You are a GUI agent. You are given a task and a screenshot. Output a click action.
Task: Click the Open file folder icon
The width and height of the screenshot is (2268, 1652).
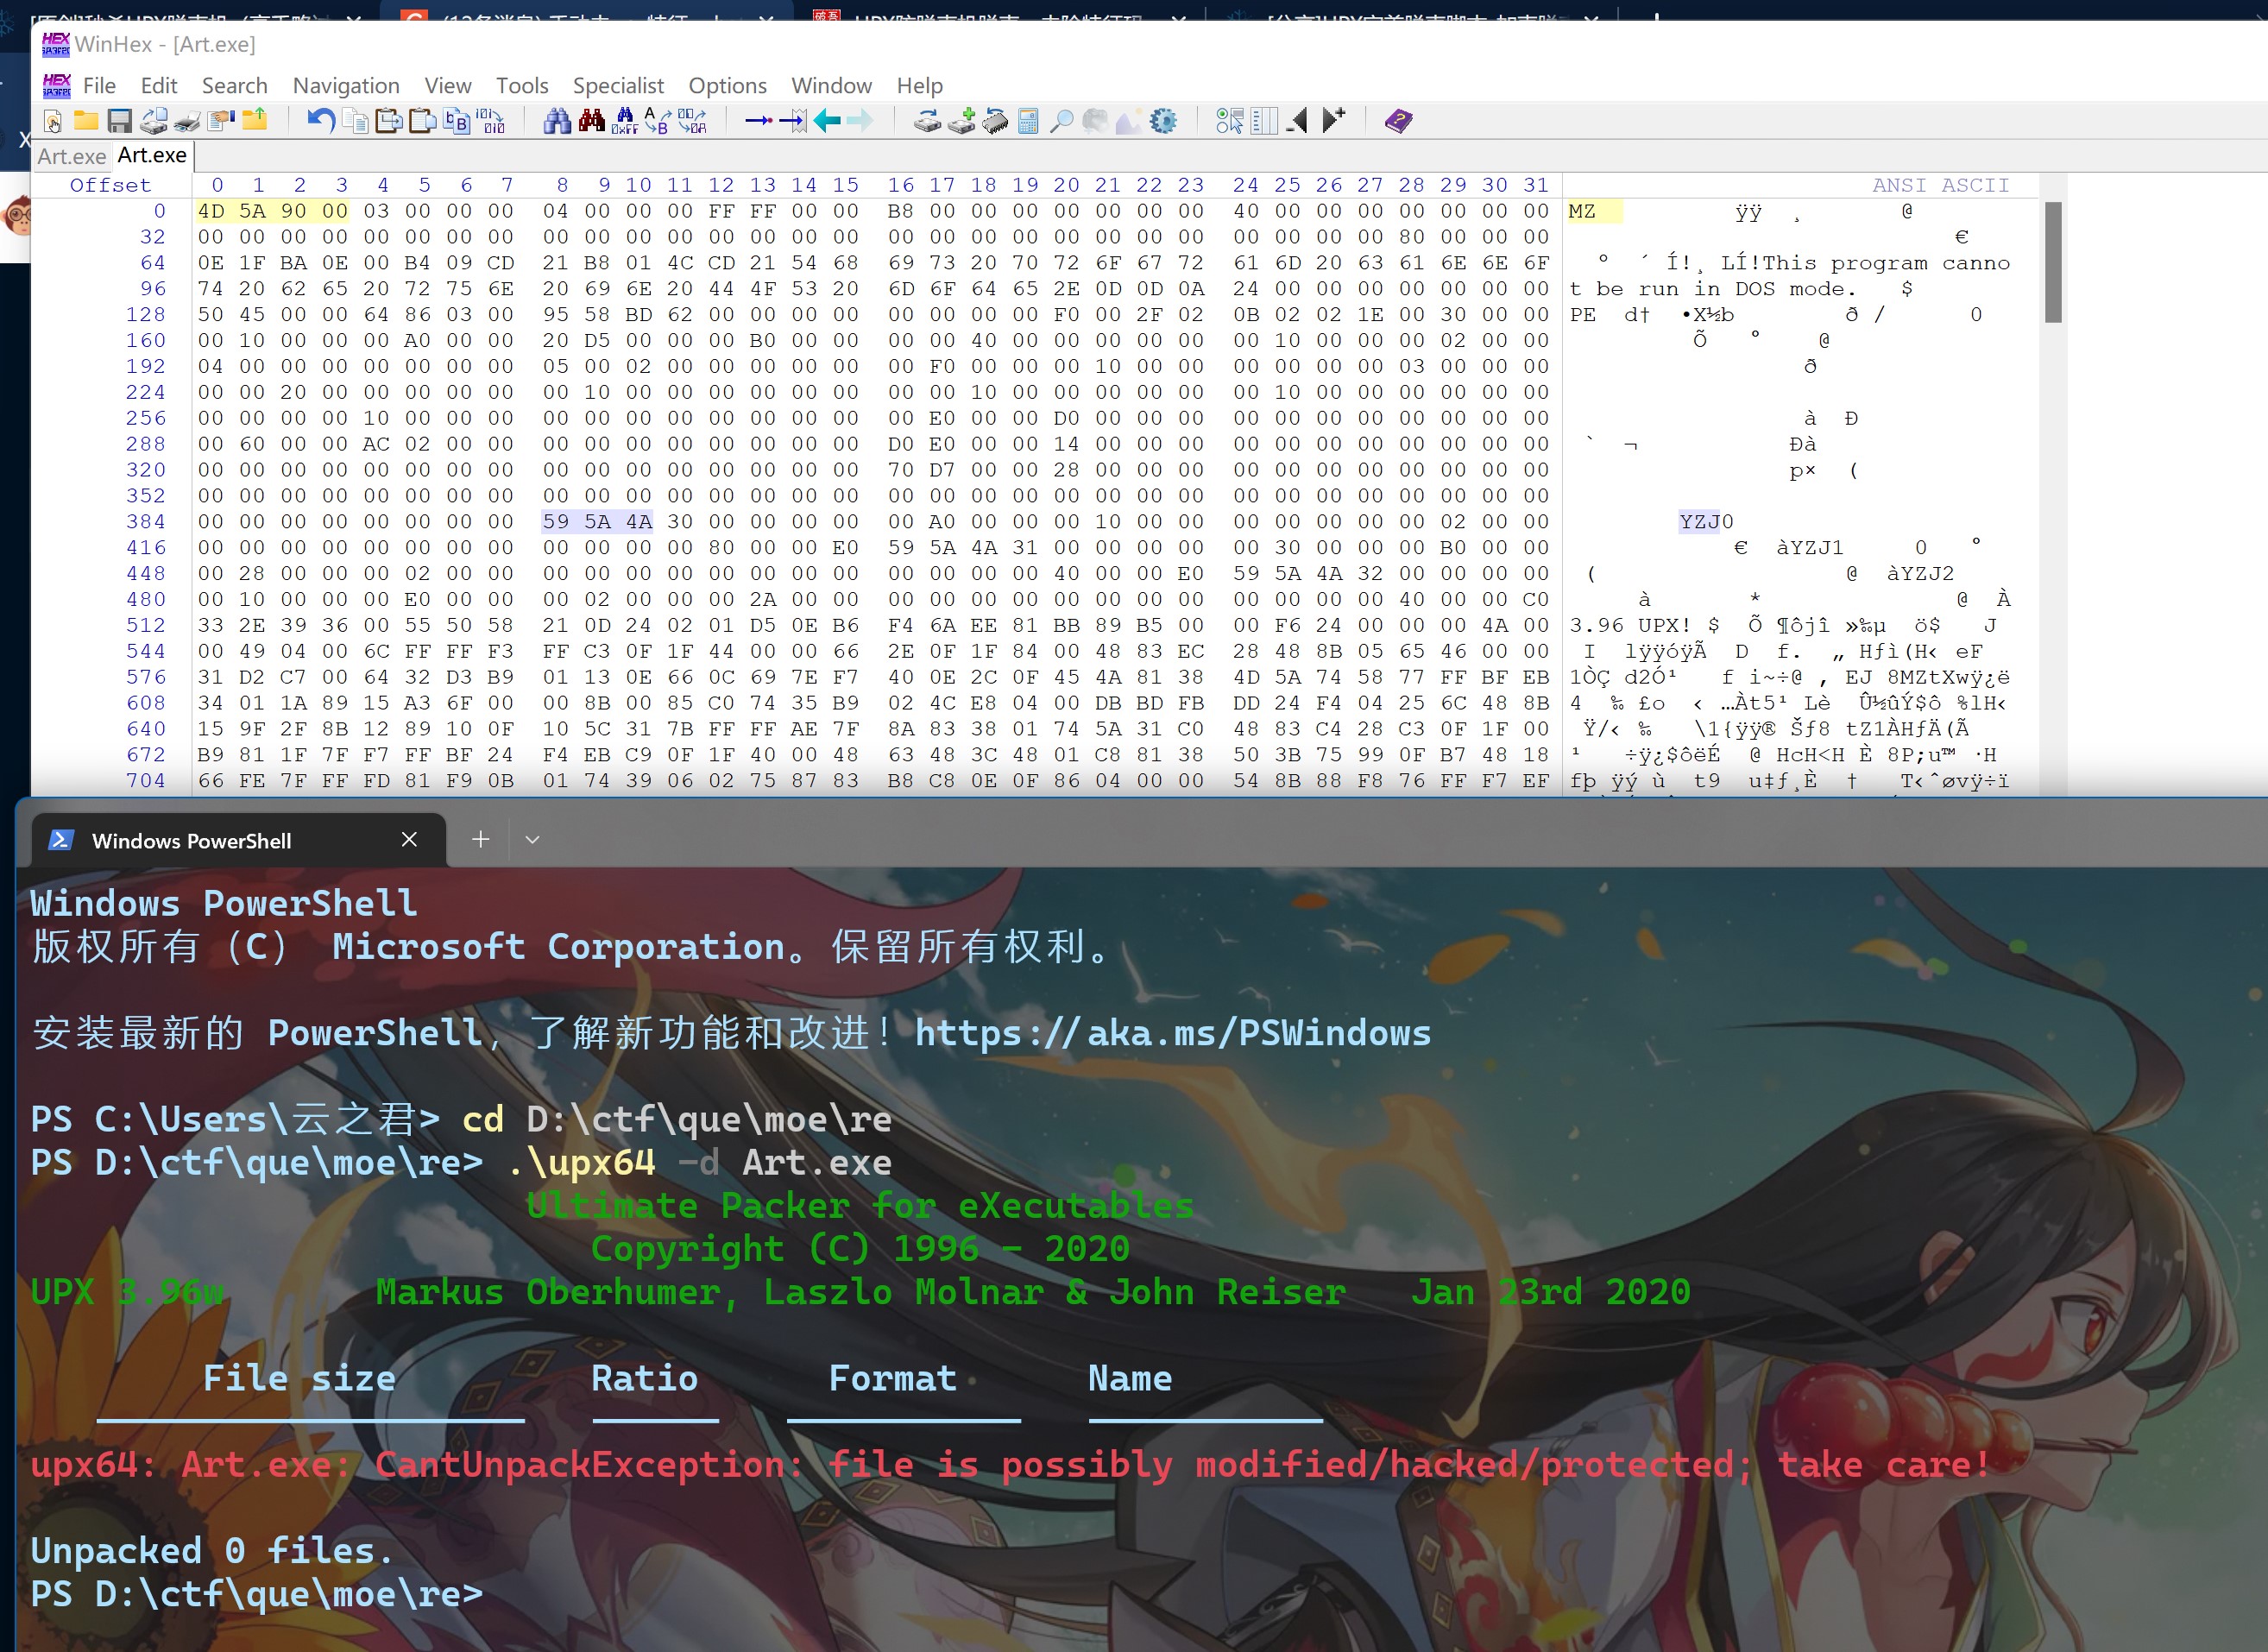pos(87,122)
